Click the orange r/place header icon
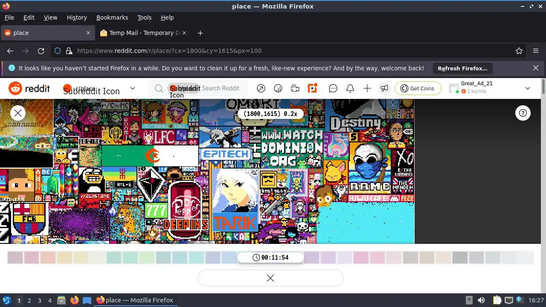The image size is (546, 307). point(312,88)
